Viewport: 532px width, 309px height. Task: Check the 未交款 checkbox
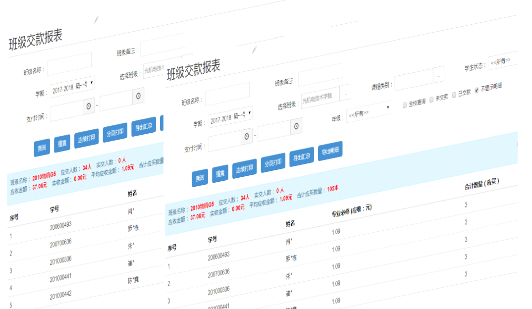click(x=431, y=99)
